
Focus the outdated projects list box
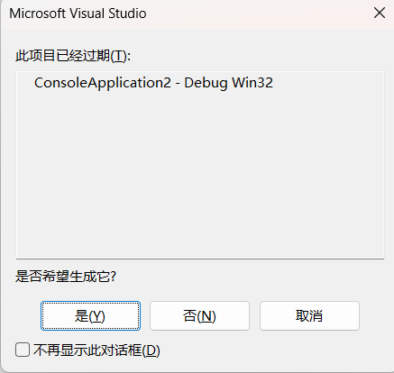click(200, 165)
